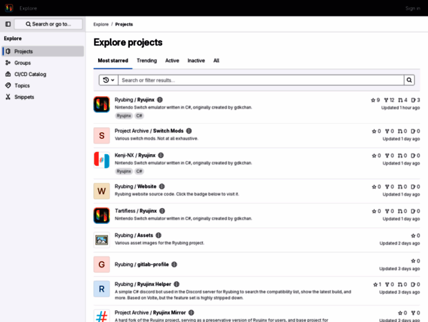Click the star icon of Switch Mods
The image size is (428, 322).
[374, 131]
